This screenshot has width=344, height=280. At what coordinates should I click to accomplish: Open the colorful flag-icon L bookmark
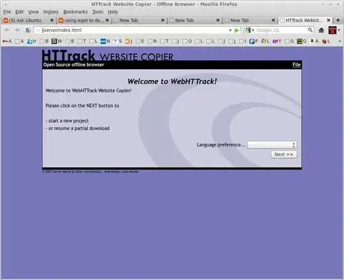(265, 41)
